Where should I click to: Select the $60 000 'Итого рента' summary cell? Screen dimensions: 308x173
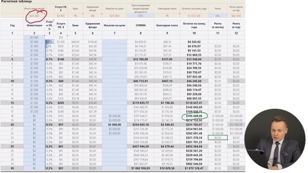(236, 16)
